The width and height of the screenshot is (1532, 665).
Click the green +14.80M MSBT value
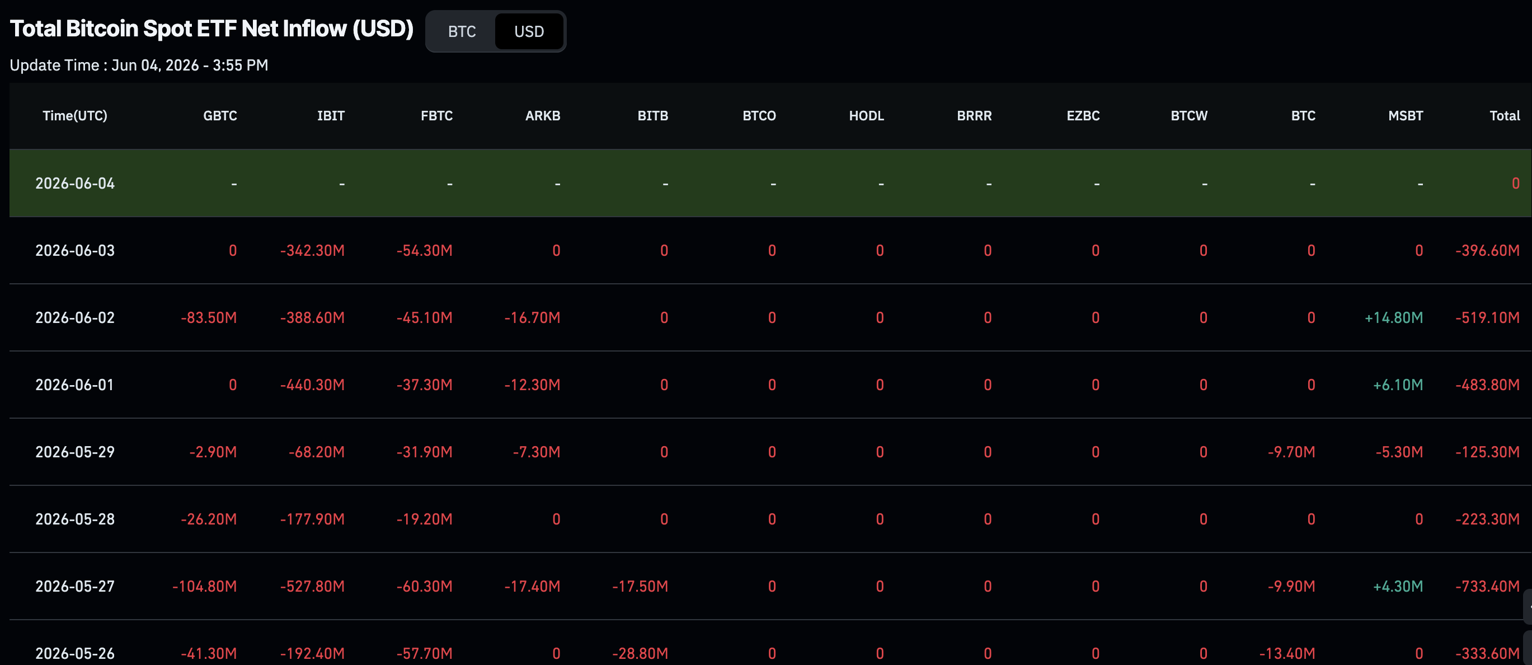[x=1393, y=317]
